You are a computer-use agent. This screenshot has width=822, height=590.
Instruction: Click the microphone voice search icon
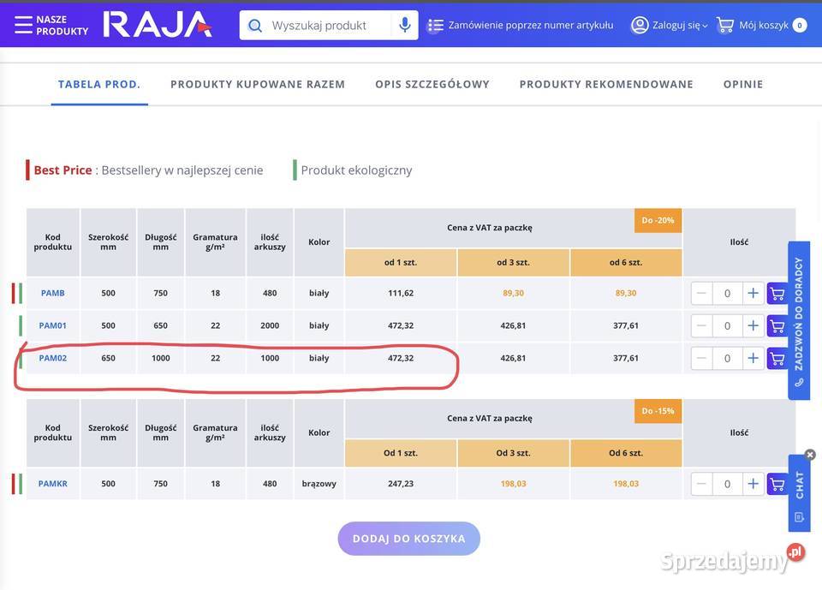[x=405, y=25]
